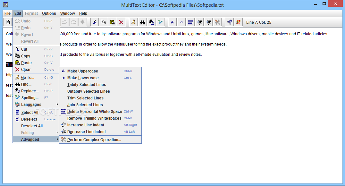Click the New document toolbar icon
The width and height of the screenshot is (345, 186).
coord(8,22)
